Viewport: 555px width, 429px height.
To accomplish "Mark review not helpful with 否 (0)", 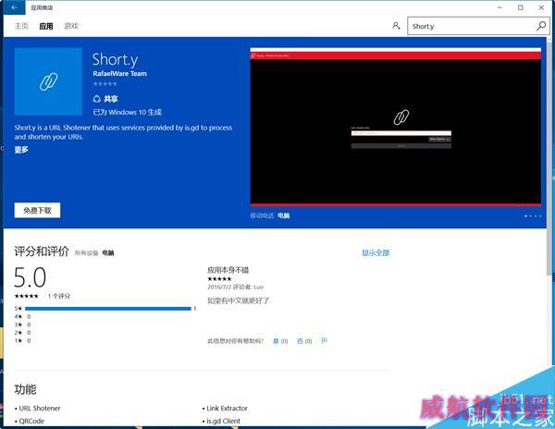I will point(304,341).
